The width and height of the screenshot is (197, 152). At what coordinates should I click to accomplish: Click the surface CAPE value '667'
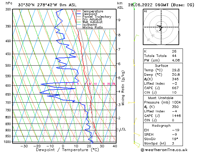click(x=175, y=88)
